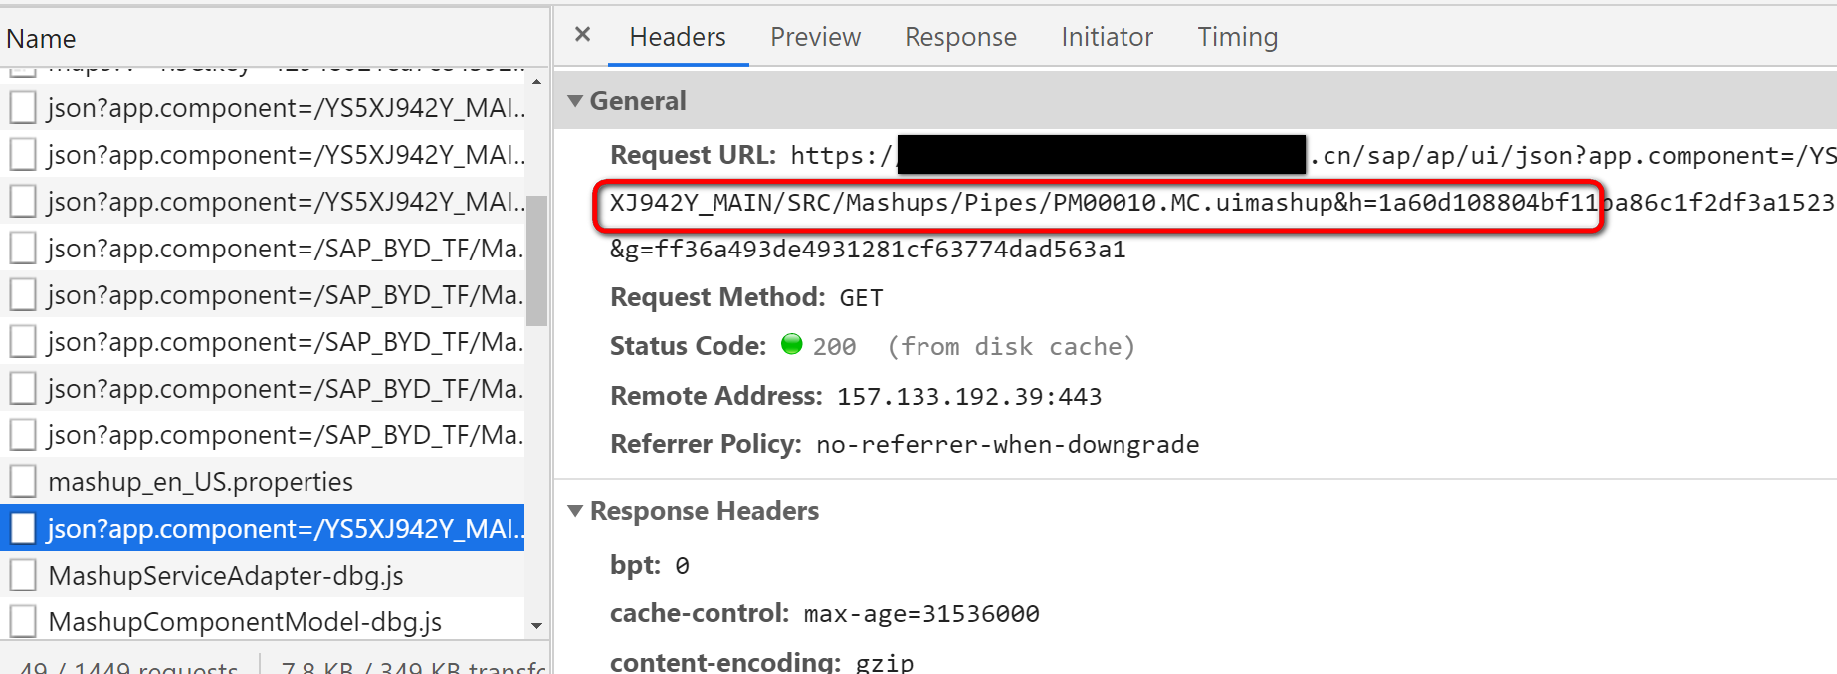Select the MashupServiceAdapter-dbg.js request
Image resolution: width=1837 pixels, height=674 pixels.
[x=263, y=576]
